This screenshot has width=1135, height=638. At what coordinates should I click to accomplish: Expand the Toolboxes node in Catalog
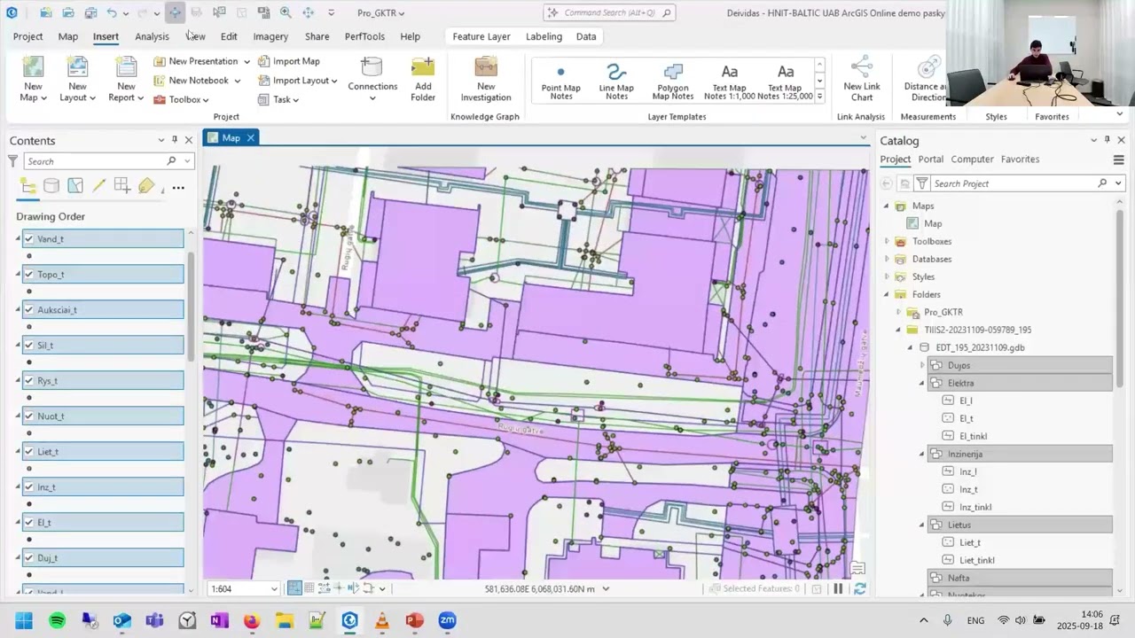point(886,241)
